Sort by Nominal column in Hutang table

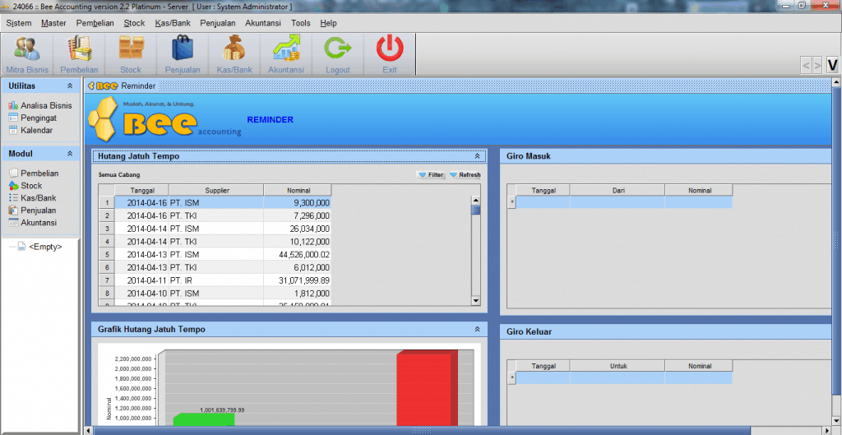pyautogui.click(x=298, y=190)
